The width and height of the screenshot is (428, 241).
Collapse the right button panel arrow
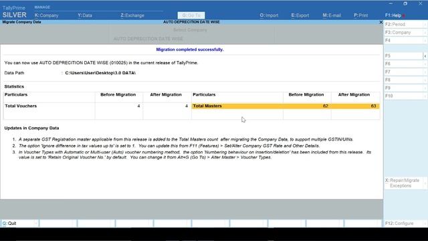point(425,56)
